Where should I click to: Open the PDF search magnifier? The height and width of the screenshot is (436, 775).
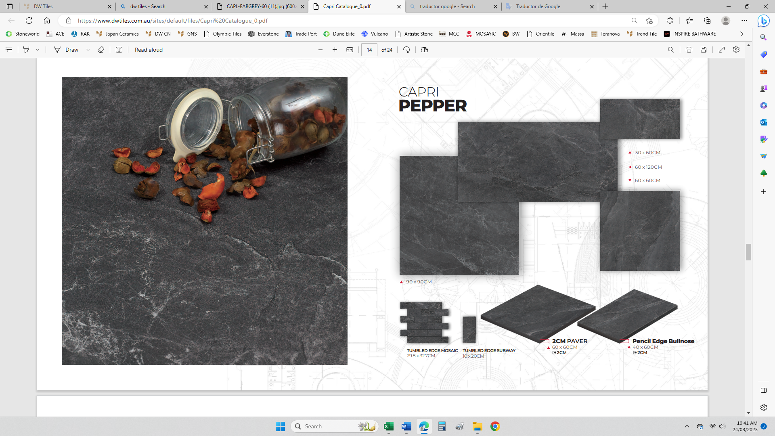click(x=670, y=50)
